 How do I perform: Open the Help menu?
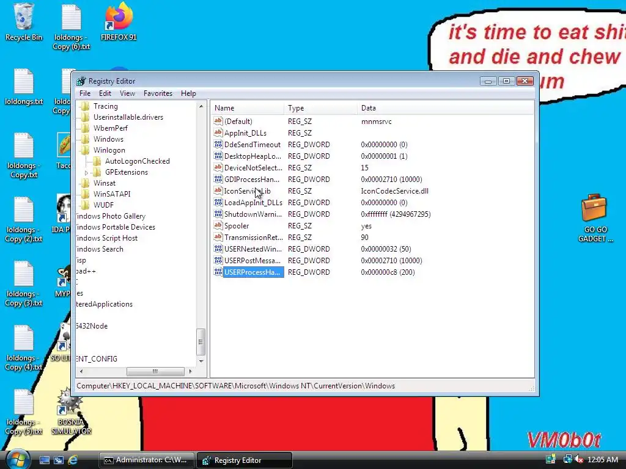(x=188, y=93)
